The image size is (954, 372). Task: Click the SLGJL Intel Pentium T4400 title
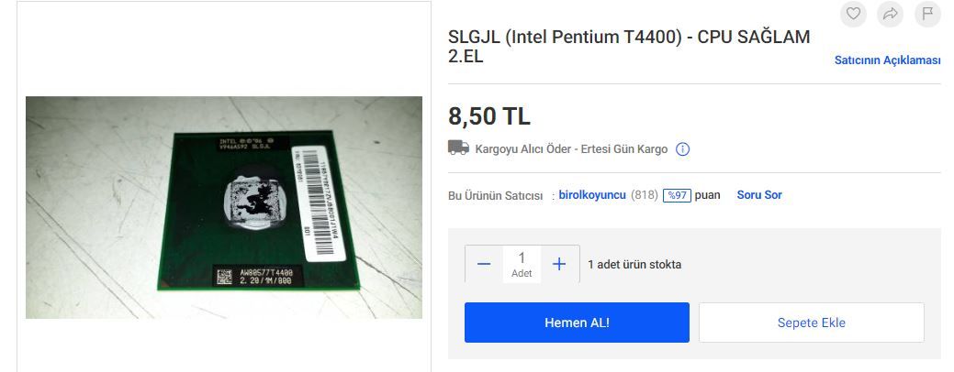629,47
